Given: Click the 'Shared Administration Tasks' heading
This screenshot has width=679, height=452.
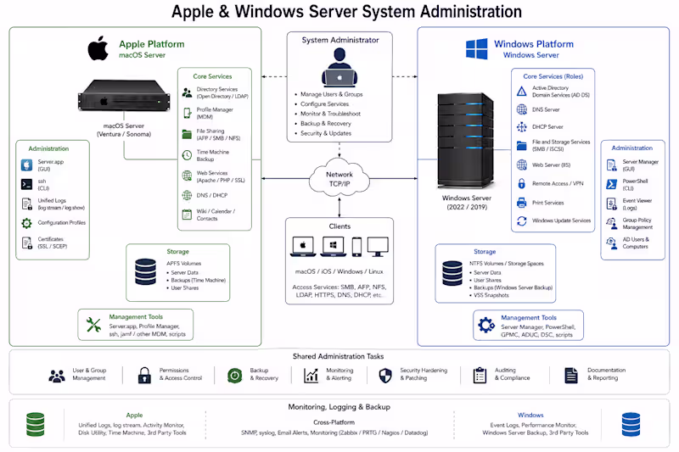Looking at the screenshot, I should [x=338, y=356].
